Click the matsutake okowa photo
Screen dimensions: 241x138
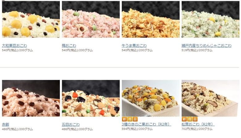pyautogui.click(x=210, y=98)
